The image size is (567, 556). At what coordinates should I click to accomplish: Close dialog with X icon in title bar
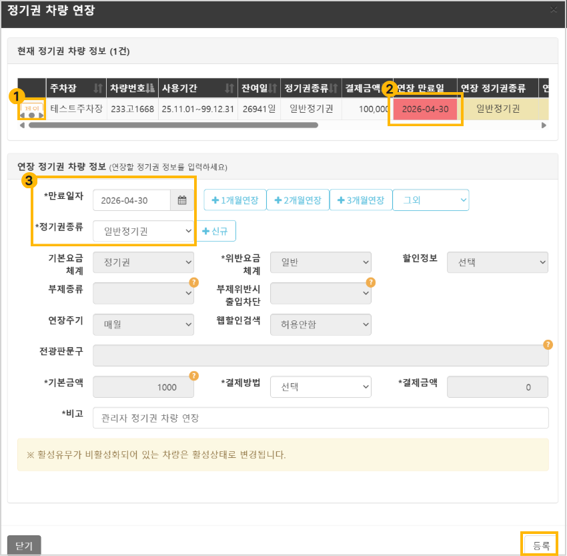(553, 10)
